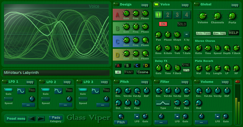243x127 pixels.
Task: Click the Filter Res knob
Action: click(187, 103)
